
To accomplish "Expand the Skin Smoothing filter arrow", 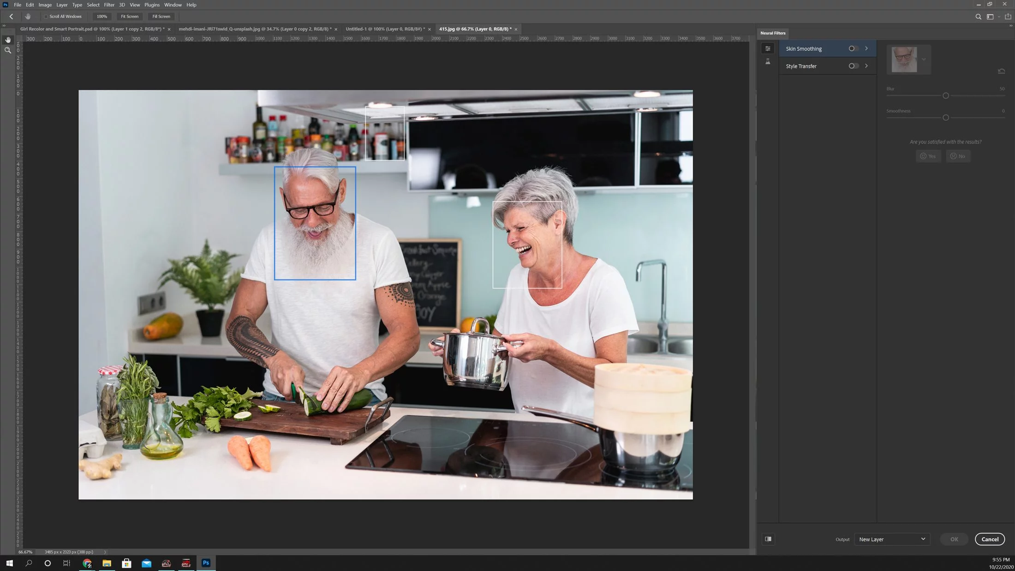I will click(866, 48).
